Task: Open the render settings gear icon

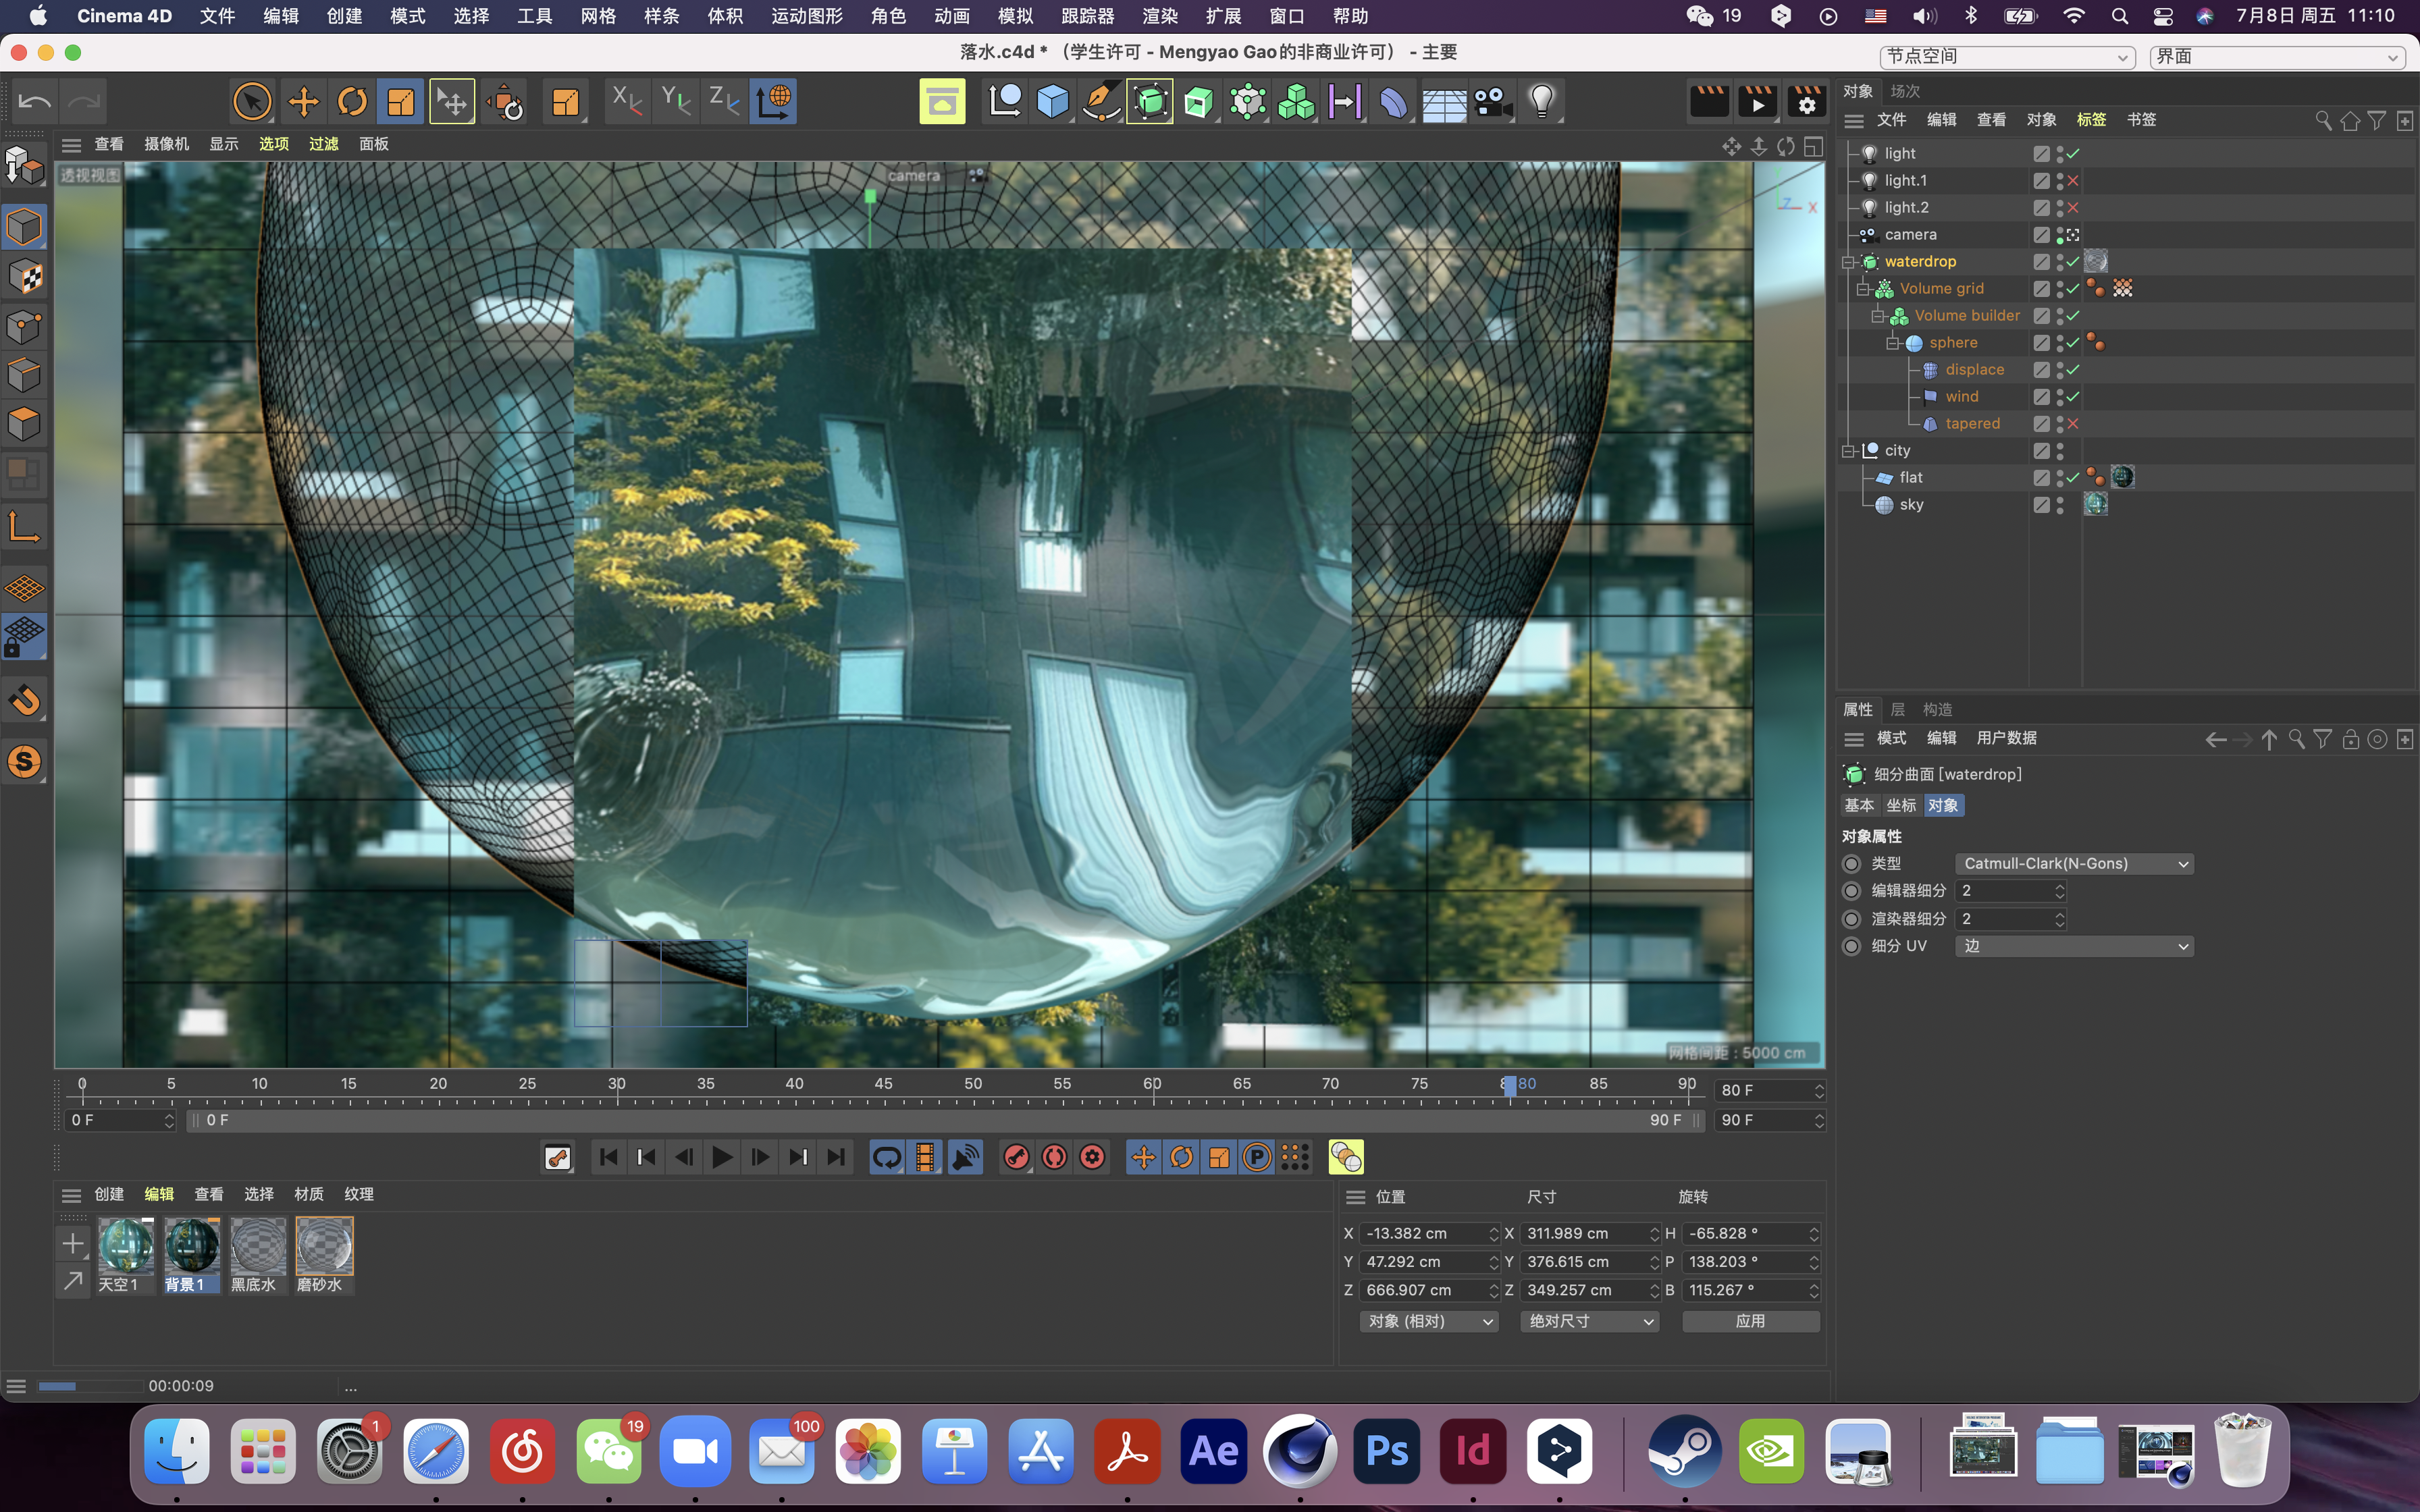Action: [1806, 101]
